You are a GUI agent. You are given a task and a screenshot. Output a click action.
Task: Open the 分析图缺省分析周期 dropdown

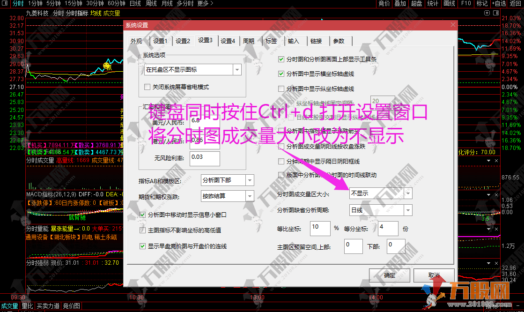408,210
